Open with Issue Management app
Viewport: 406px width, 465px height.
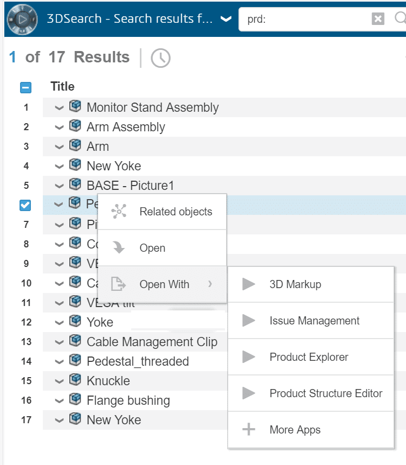point(311,321)
